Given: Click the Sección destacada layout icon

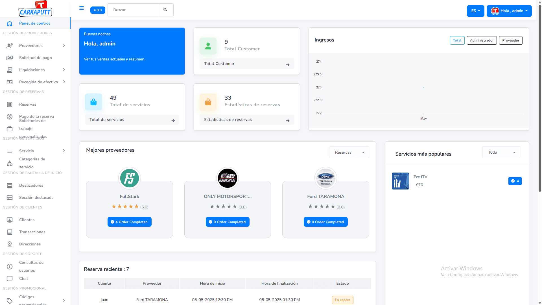Looking at the screenshot, I should point(10,198).
